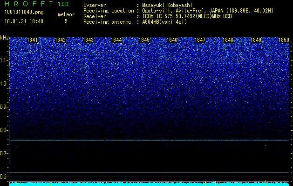Click the 1845 time marker
This screenshot has height=186, width=293.
coord(144,40)
